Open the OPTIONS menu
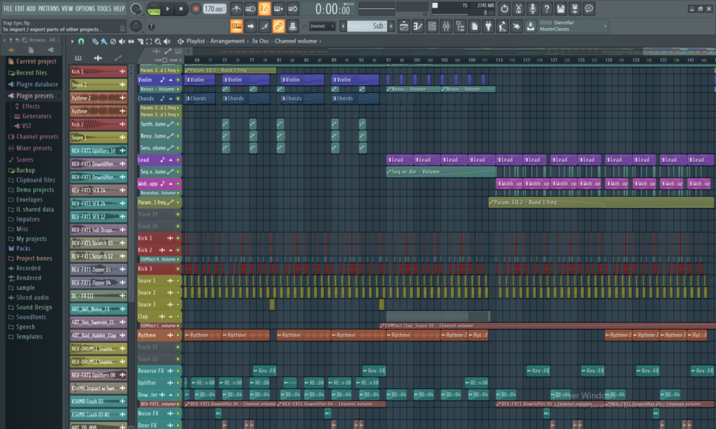The width and height of the screenshot is (716, 429). pyautogui.click(x=85, y=8)
